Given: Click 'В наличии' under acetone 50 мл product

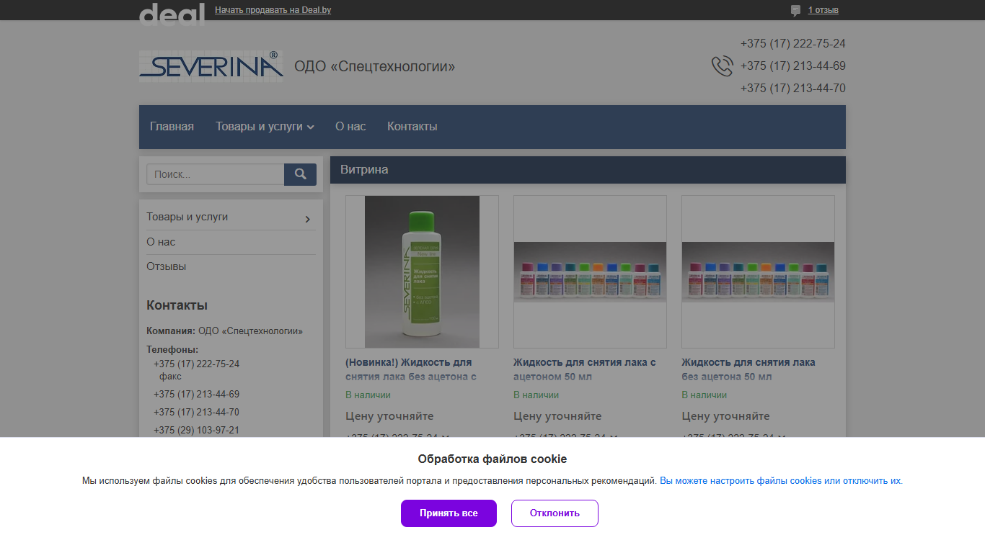Looking at the screenshot, I should [536, 395].
